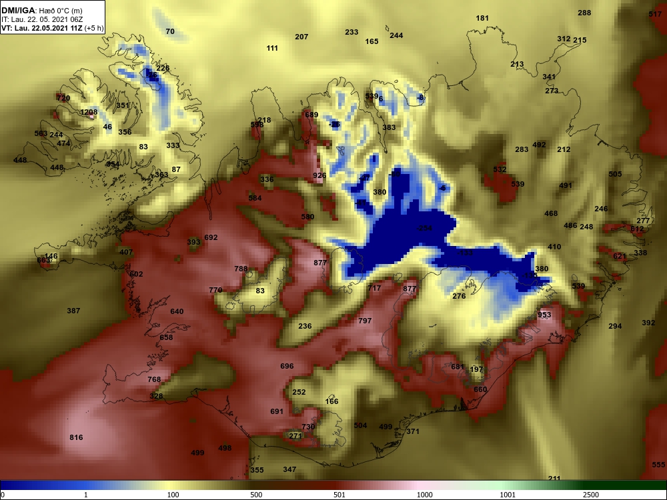Click the map value '681'
The height and width of the screenshot is (500, 667).
point(458,367)
